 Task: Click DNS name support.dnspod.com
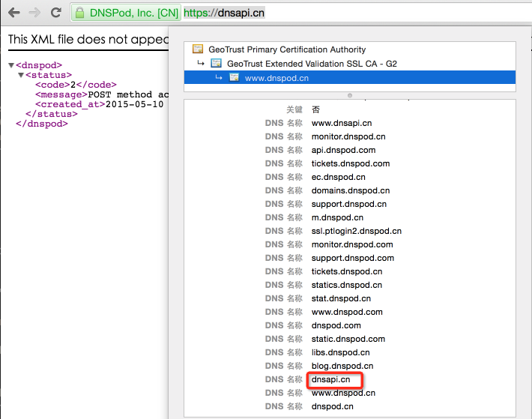tap(353, 258)
